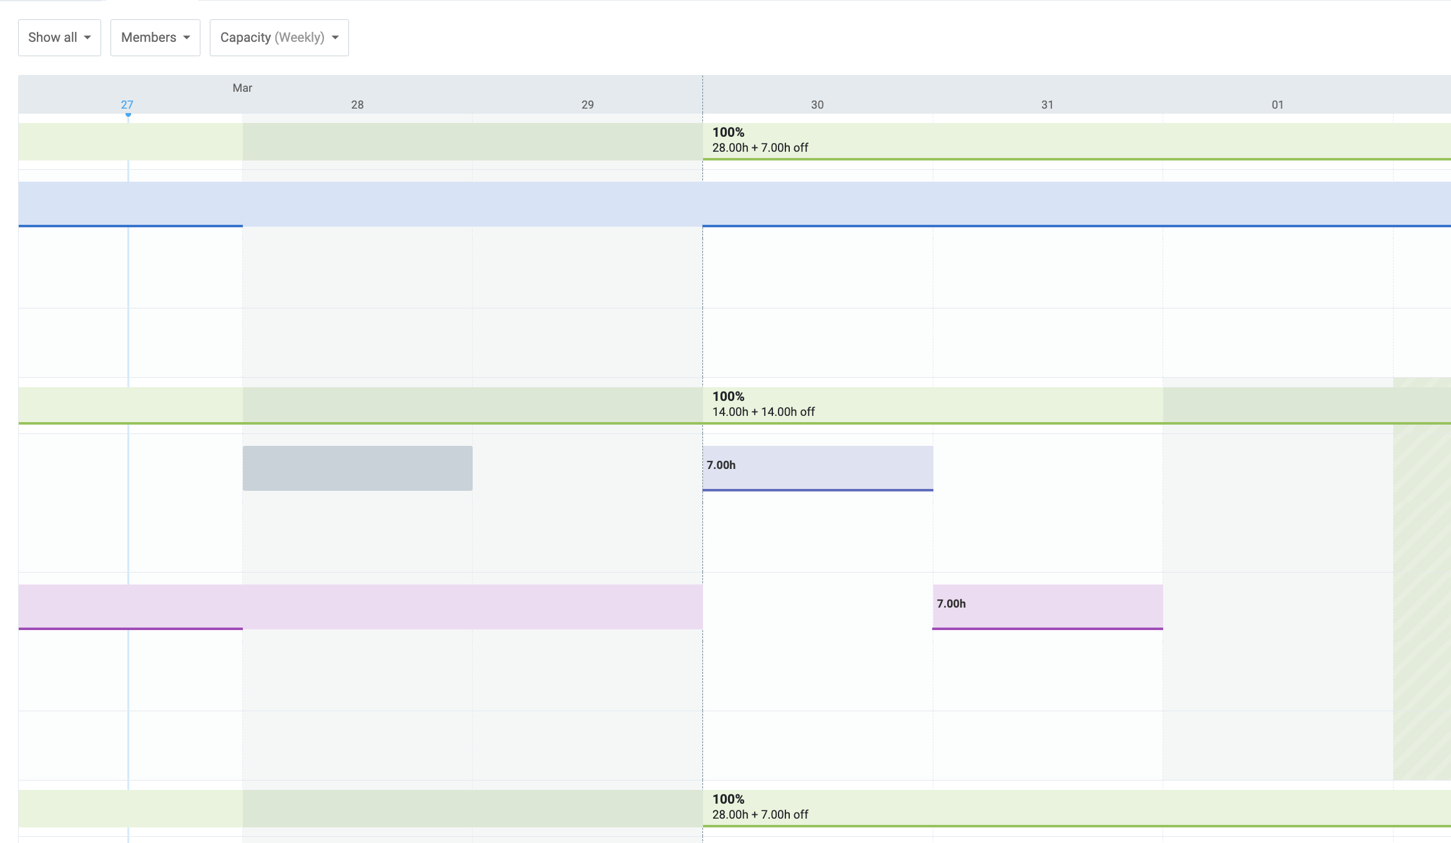The height and width of the screenshot is (843, 1451).
Task: Click the Mar month label
Action: [242, 88]
